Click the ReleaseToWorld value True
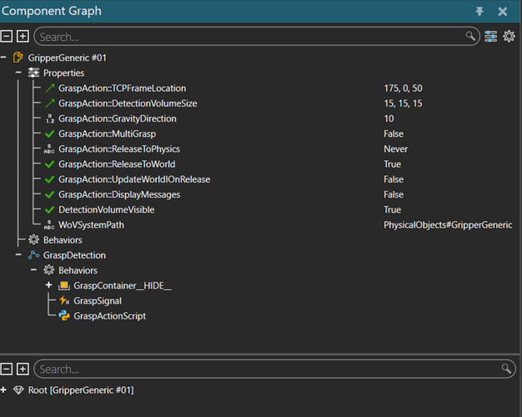The height and width of the screenshot is (417, 522). click(x=392, y=164)
